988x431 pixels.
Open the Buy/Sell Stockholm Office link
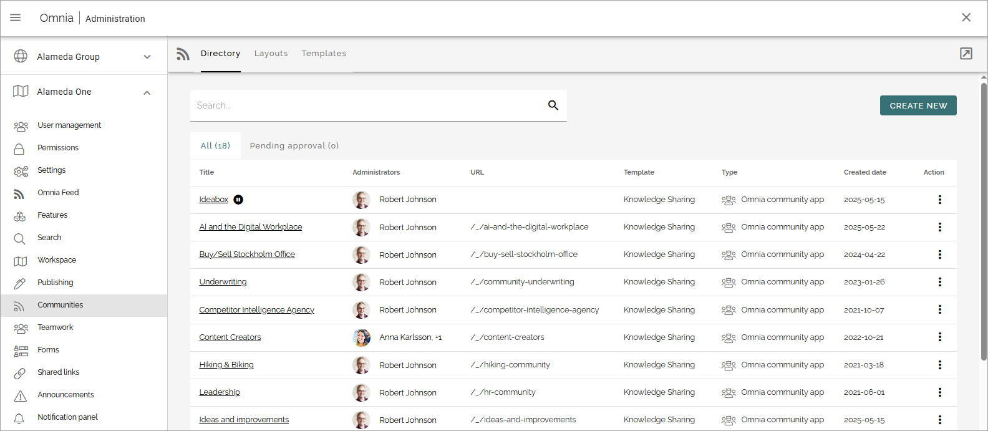point(247,254)
